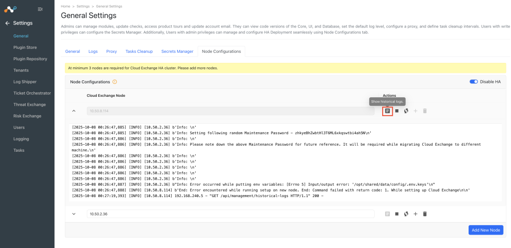Click the yellow minimum 3 nodes warning banner
This screenshot has width=511, height=248.
pos(285,68)
